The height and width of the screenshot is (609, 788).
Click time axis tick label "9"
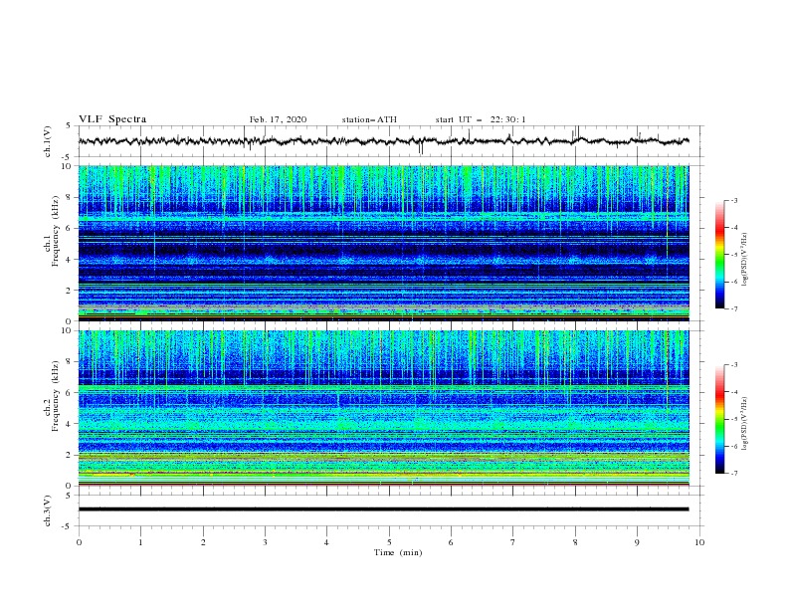(637, 542)
